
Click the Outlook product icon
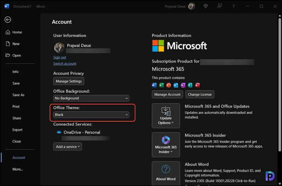[176, 85]
